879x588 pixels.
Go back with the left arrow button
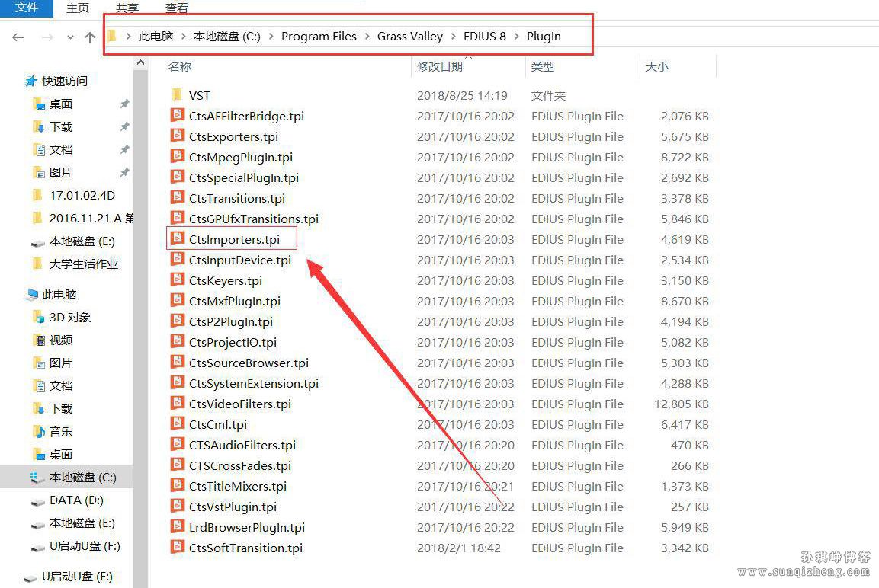(18, 37)
